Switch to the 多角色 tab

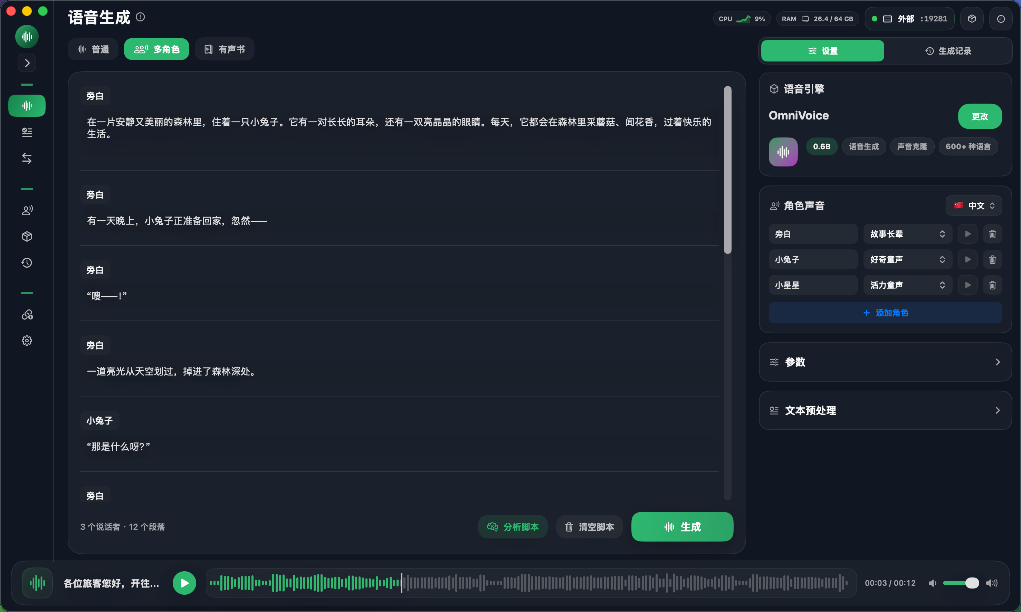[x=157, y=49]
